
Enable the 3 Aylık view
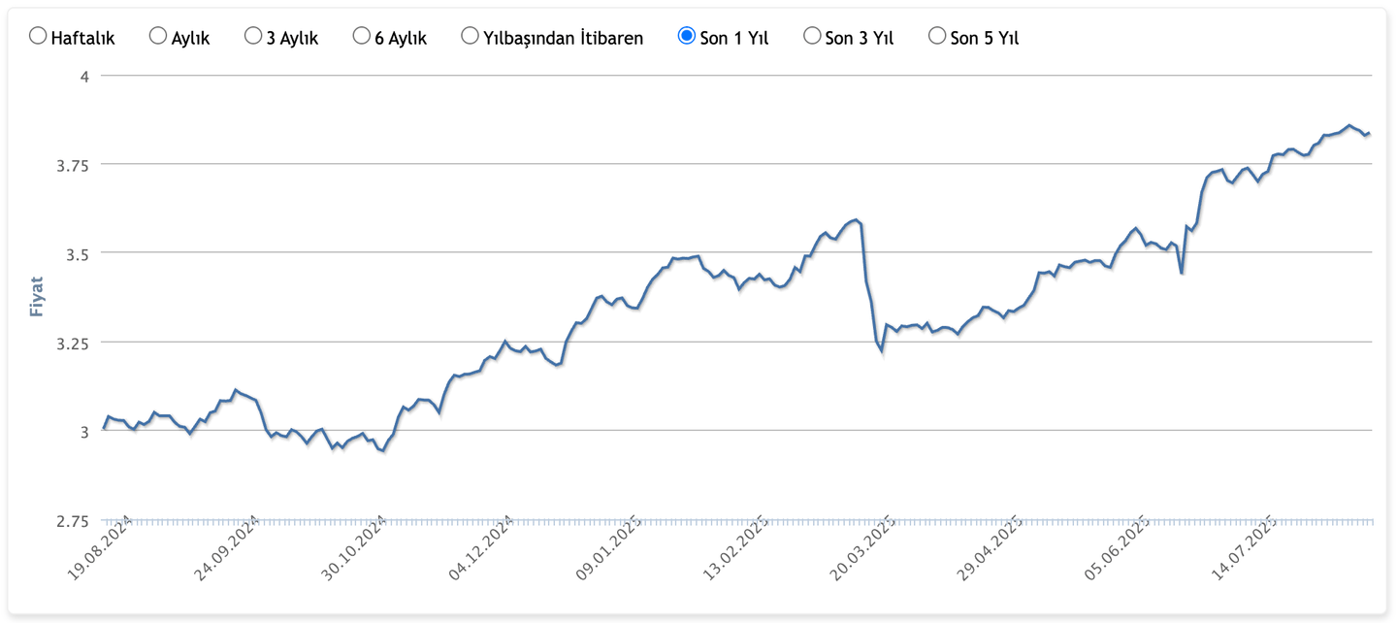[253, 34]
